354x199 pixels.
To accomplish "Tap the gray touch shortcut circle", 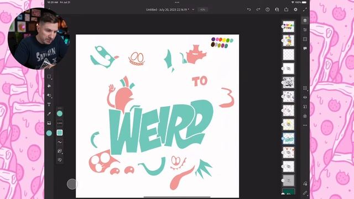I will 72,184.
